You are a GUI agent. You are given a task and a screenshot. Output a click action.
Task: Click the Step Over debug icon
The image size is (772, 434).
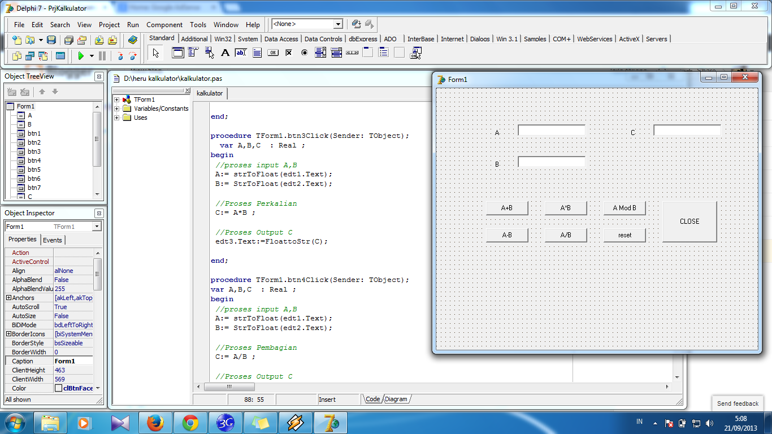133,56
